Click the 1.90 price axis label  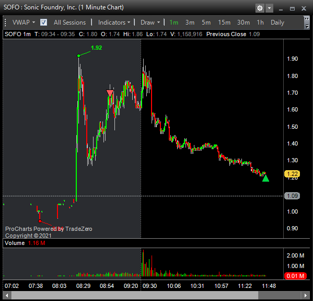pos(292,59)
